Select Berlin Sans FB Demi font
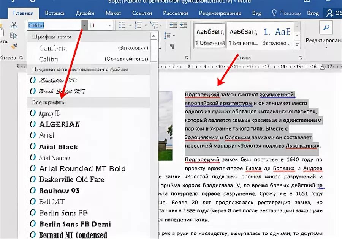The width and height of the screenshot is (342, 239). tap(89, 224)
